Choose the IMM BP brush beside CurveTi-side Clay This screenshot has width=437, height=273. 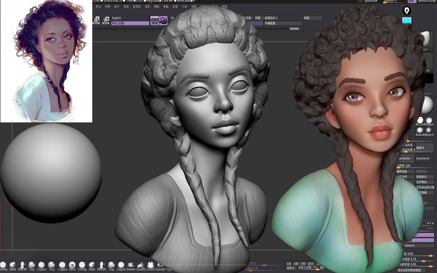click(101, 266)
